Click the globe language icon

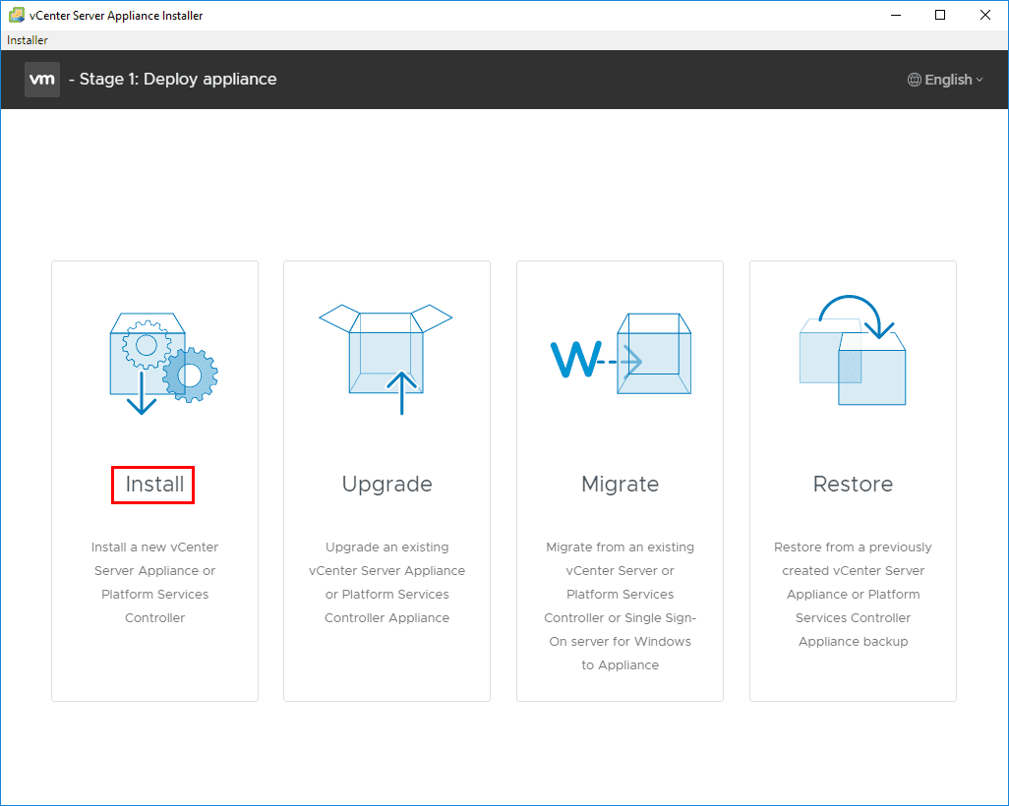coord(915,80)
